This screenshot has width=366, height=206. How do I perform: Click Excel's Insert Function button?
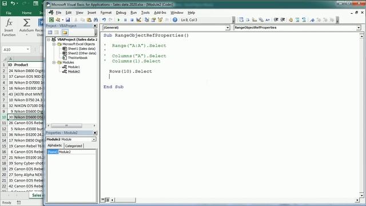(x=9, y=27)
